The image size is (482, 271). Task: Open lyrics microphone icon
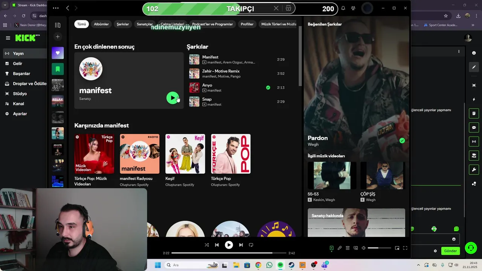pos(340,248)
